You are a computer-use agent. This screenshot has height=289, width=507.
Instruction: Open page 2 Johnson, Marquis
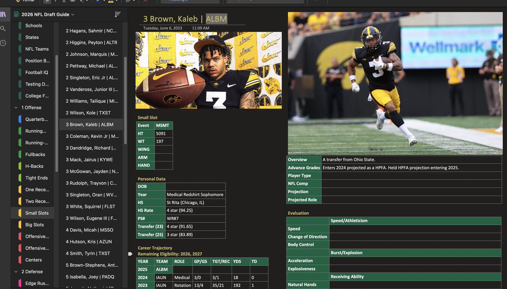pyautogui.click(x=91, y=54)
